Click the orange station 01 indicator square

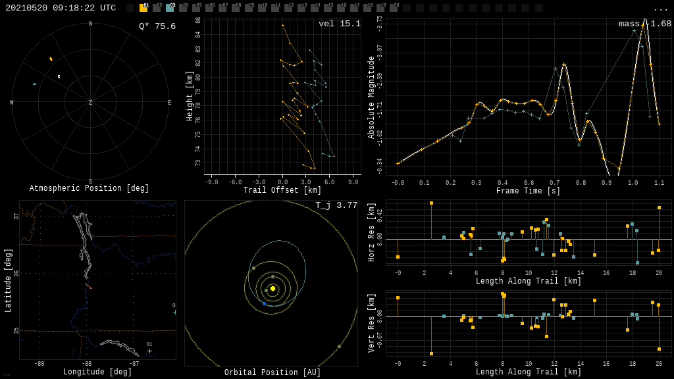point(143,8)
